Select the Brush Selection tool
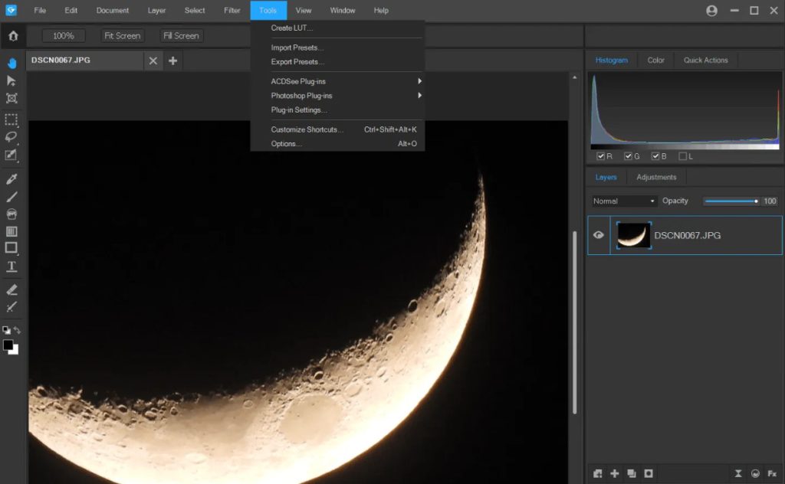The image size is (785, 484). [x=11, y=155]
